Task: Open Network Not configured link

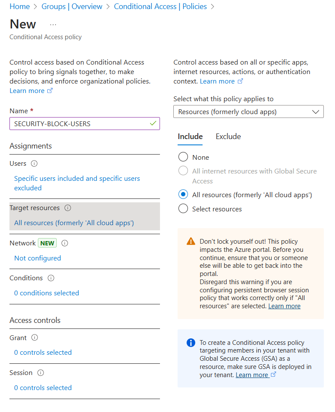Action: pos(37,258)
